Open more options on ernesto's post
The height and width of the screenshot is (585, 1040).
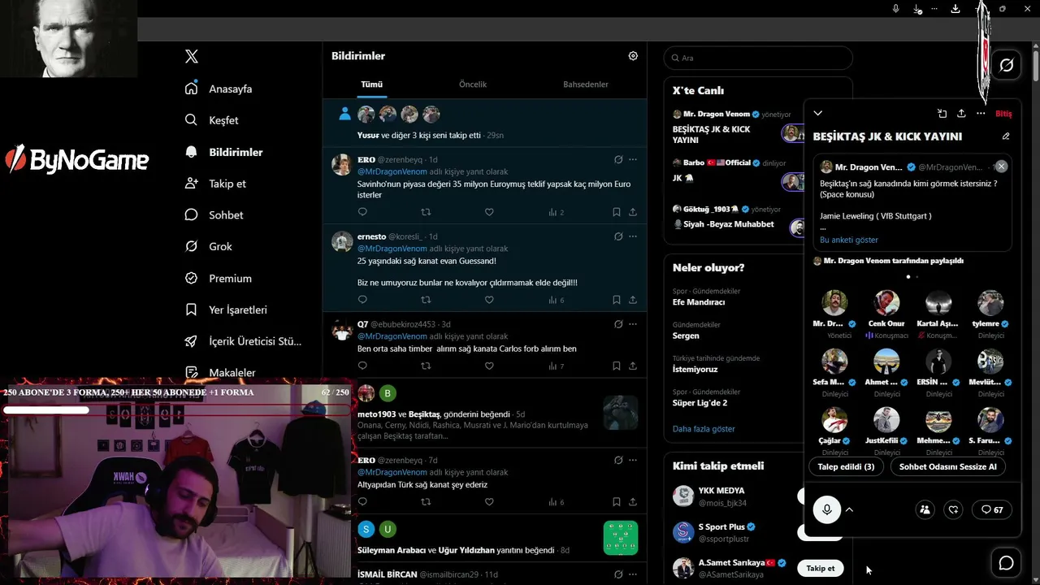(x=633, y=236)
